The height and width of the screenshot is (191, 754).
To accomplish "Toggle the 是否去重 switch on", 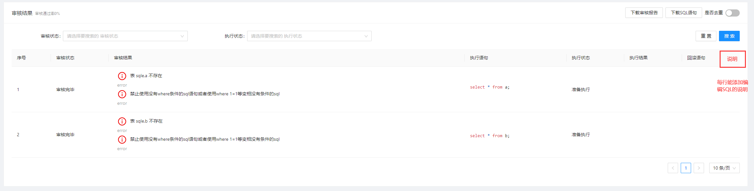I will 733,12.
